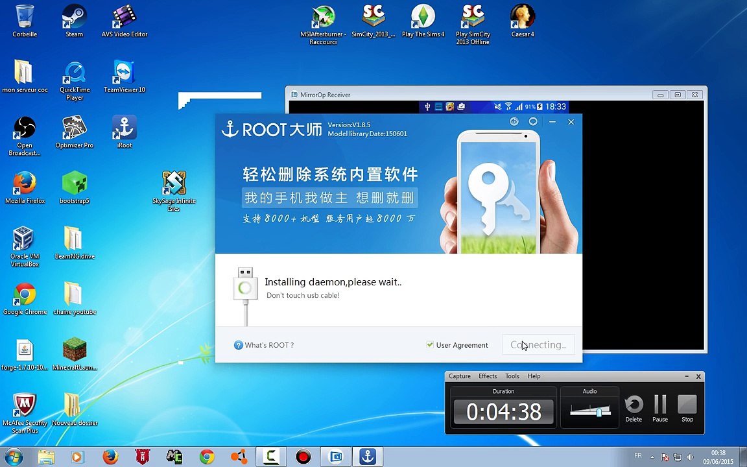
Task: Click the volume icon in system tray
Action: (690, 457)
